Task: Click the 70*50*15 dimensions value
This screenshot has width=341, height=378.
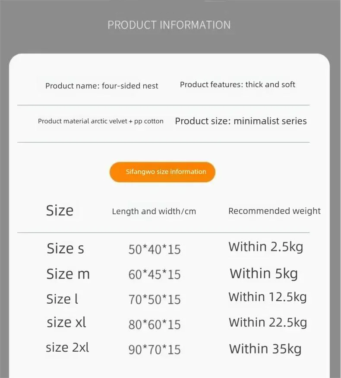Action: (x=154, y=299)
